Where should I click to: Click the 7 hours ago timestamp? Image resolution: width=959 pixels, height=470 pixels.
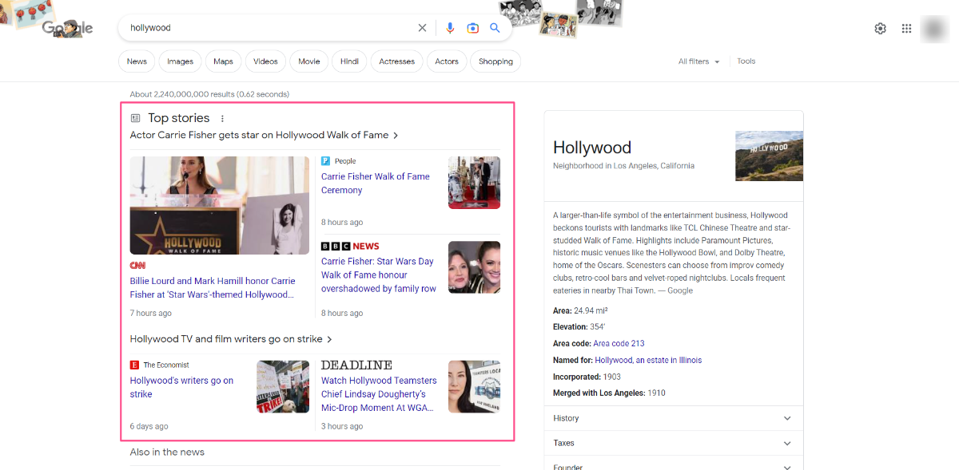pos(151,313)
